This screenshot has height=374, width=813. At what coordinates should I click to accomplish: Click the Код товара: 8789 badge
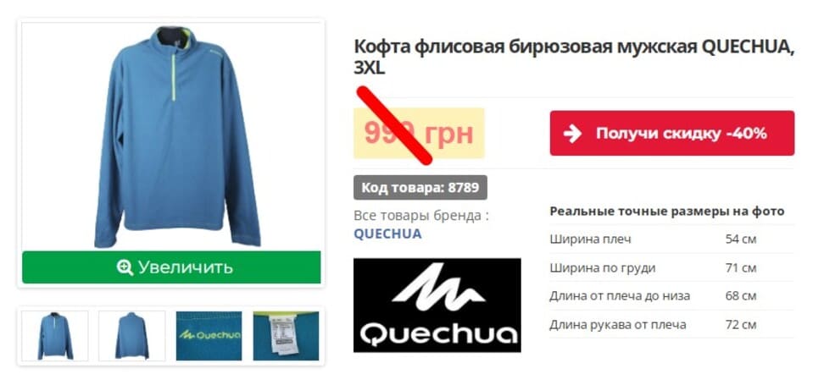tap(420, 187)
